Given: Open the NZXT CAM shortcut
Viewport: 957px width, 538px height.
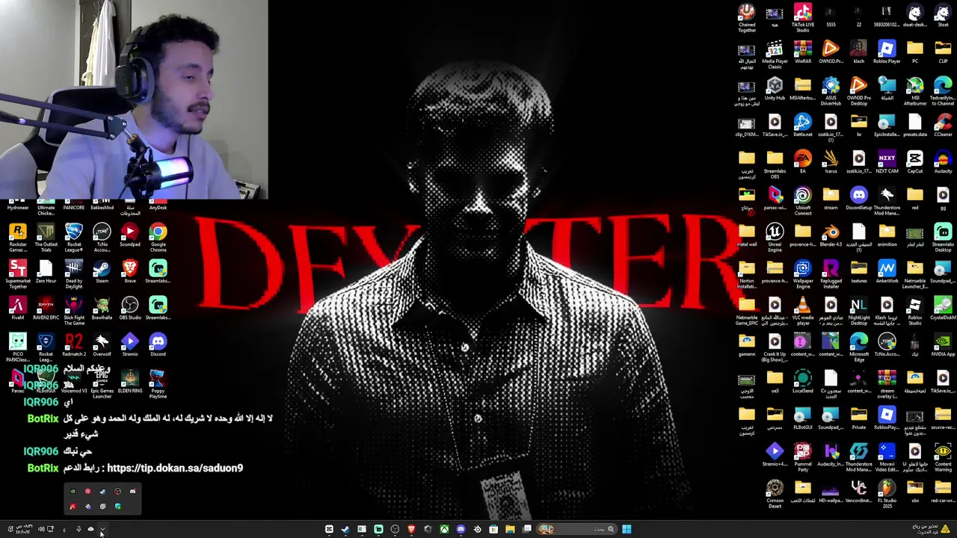Looking at the screenshot, I should (887, 163).
